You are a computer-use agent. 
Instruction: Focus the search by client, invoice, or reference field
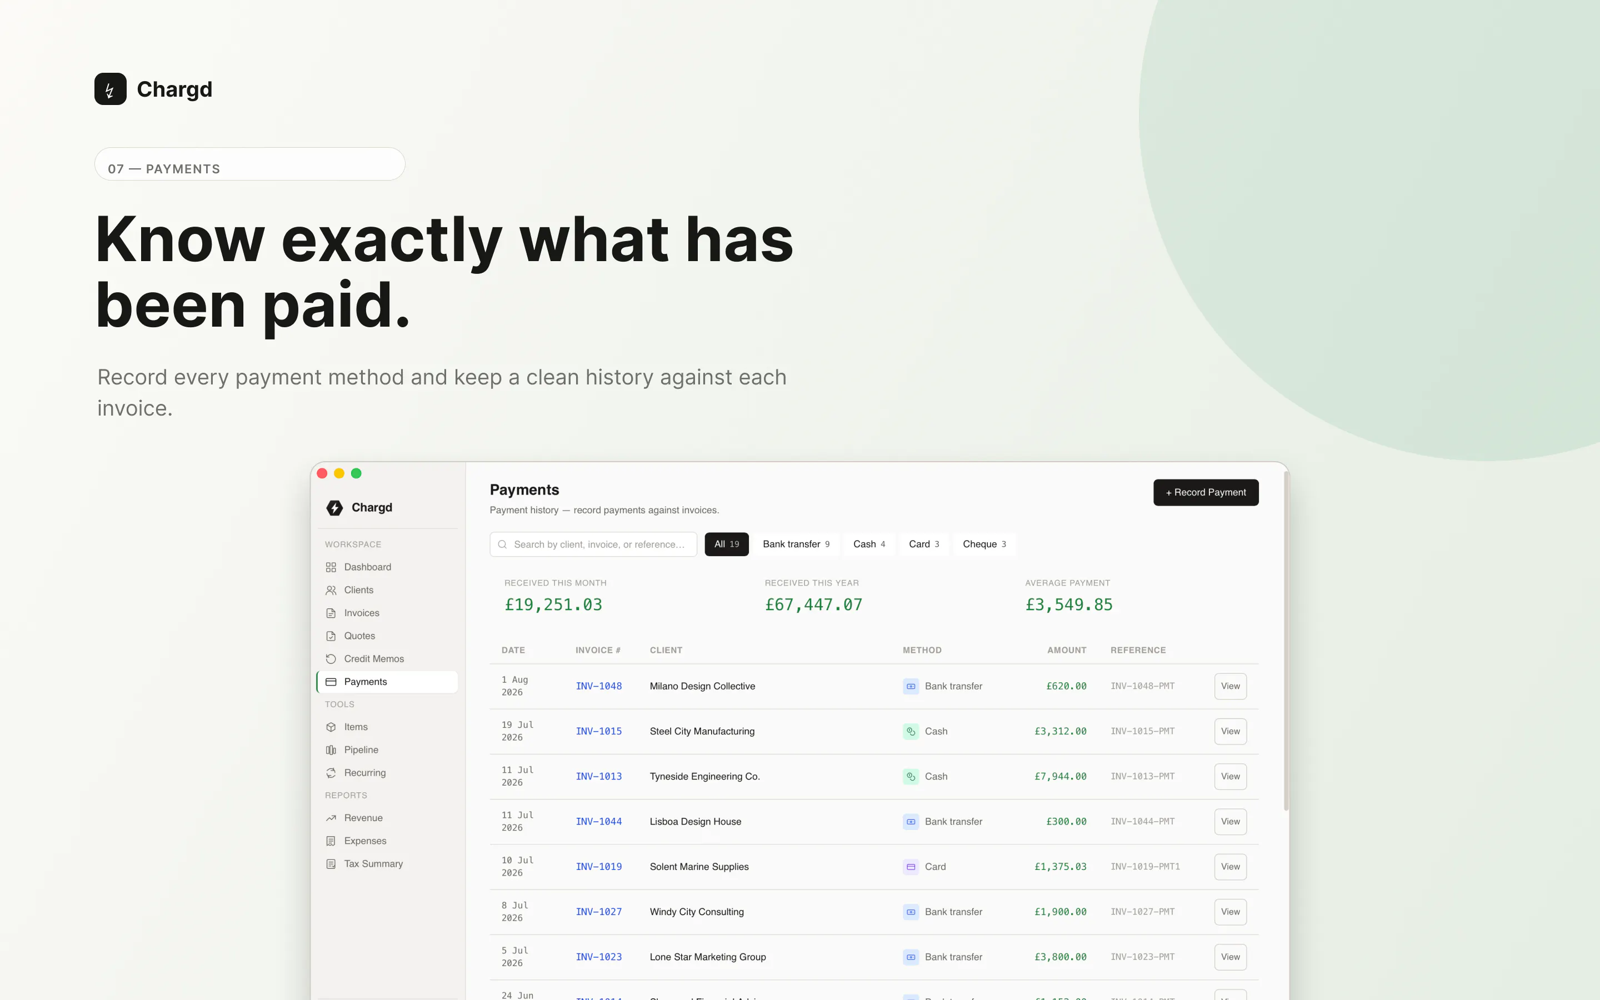(593, 544)
